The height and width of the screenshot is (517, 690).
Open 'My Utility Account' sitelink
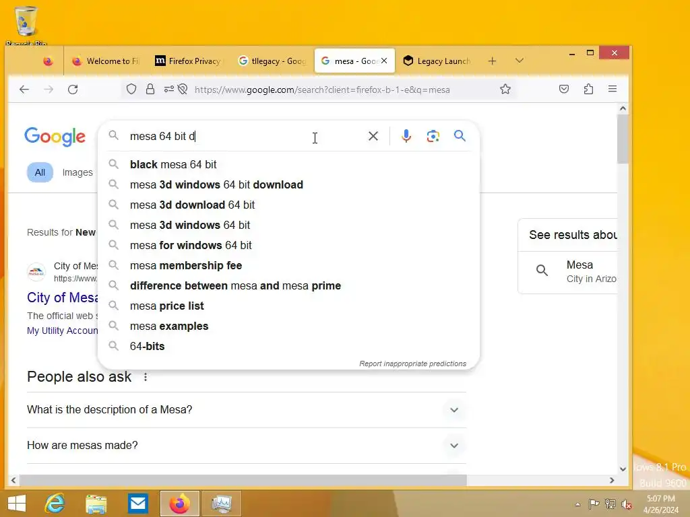[62, 331]
